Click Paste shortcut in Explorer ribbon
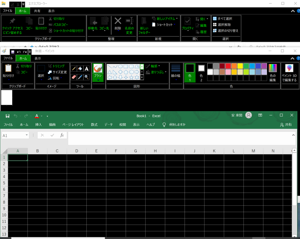 pos(66,31)
